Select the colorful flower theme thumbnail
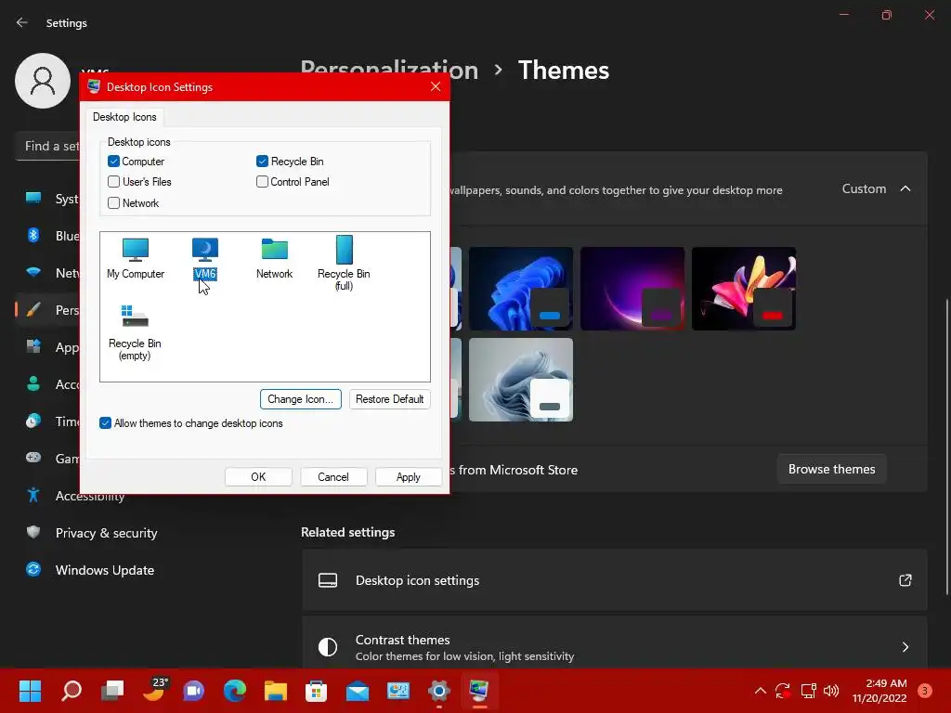 tap(744, 289)
